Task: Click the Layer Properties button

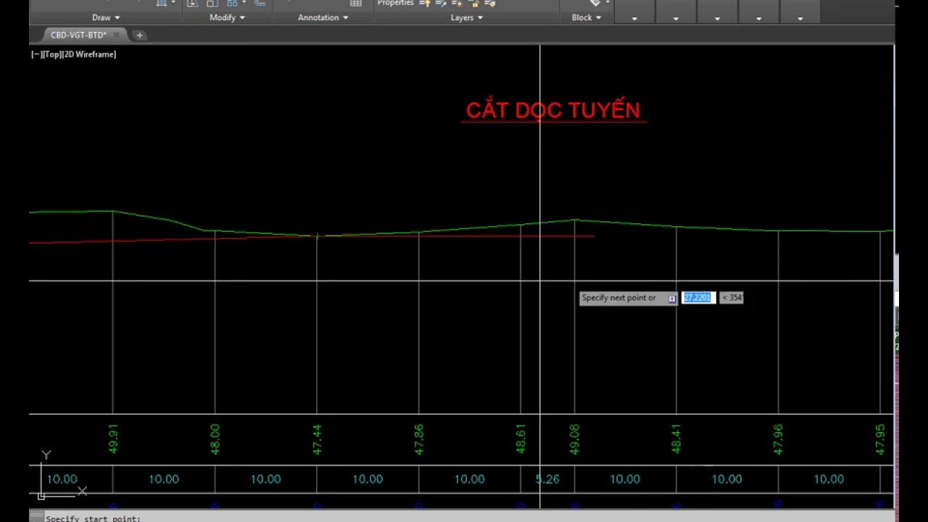Action: (x=396, y=3)
